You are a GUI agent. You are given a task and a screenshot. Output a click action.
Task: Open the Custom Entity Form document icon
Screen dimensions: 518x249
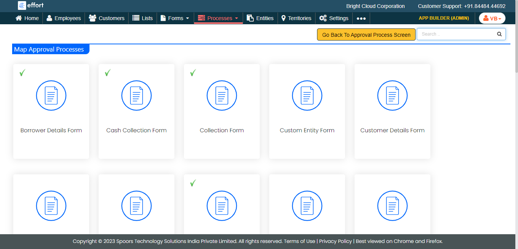[x=307, y=96]
